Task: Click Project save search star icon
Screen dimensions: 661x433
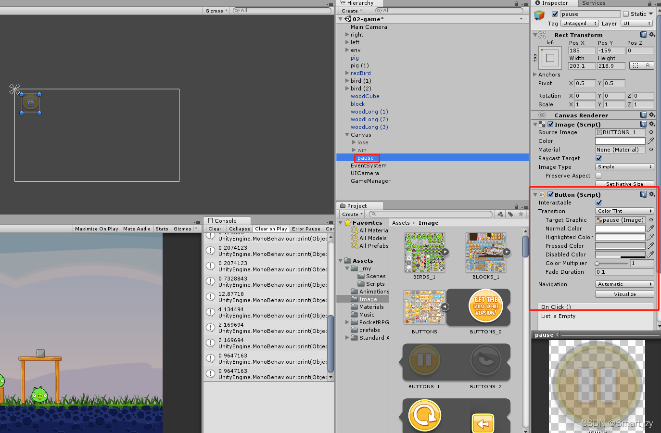Action: (x=521, y=214)
